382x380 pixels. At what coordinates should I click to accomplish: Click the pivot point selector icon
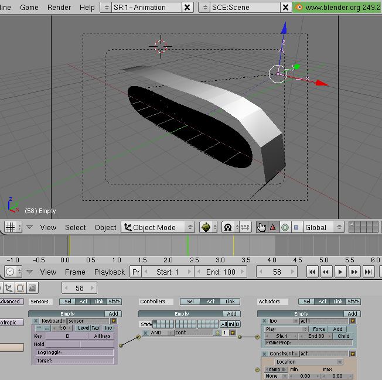227,227
